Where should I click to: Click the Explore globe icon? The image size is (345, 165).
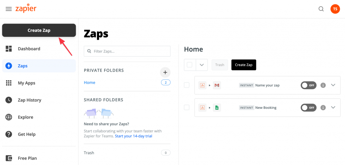pyautogui.click(x=8, y=117)
